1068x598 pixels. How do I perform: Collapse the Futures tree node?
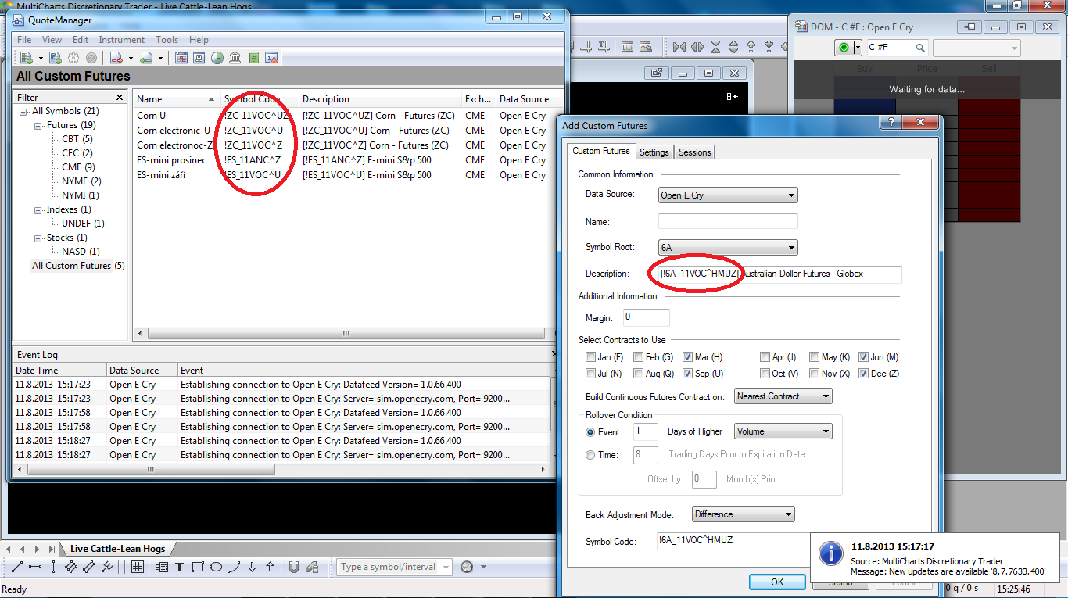point(38,125)
